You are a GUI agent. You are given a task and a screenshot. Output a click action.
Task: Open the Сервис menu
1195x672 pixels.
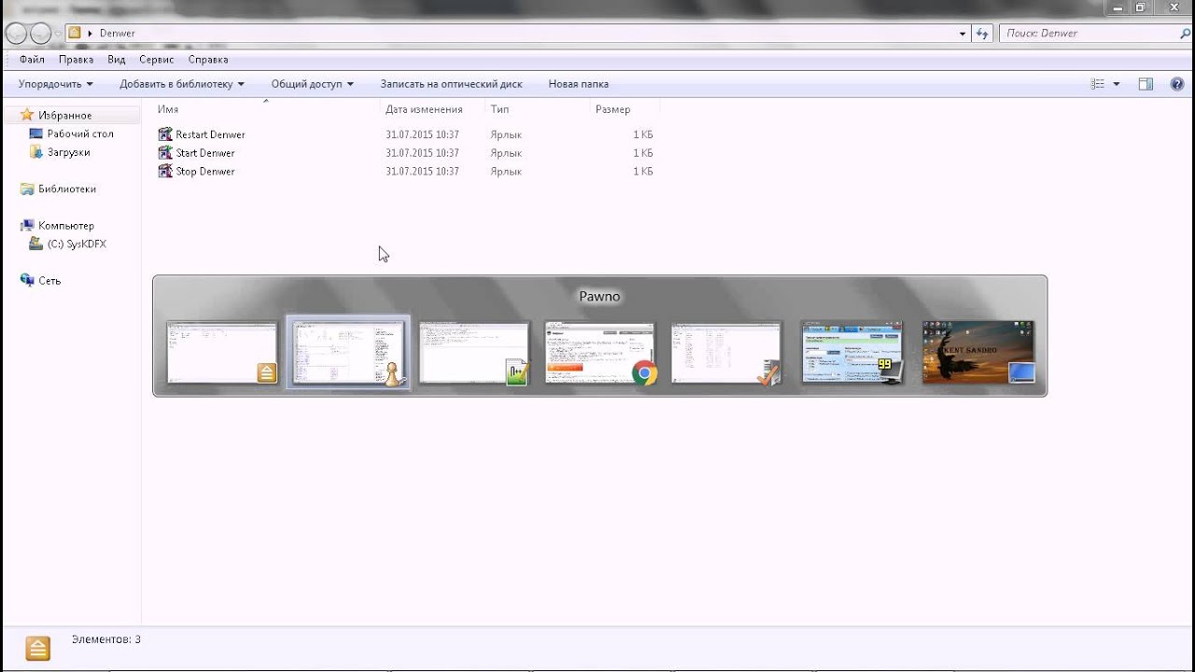coord(156,60)
